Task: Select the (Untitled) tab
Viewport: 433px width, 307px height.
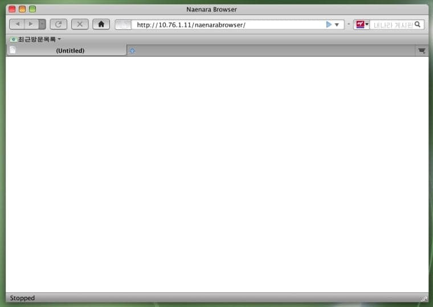Action: pyautogui.click(x=67, y=51)
